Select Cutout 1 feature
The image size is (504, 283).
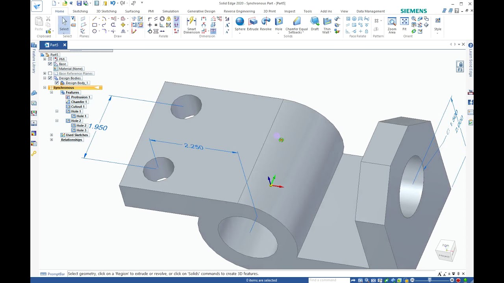[75, 107]
